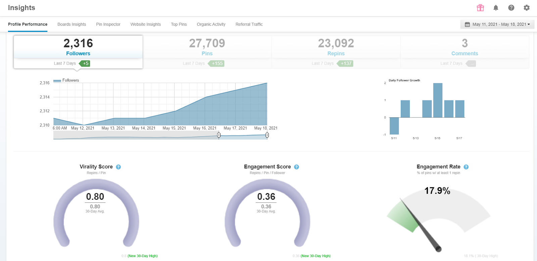The image size is (537, 261).
Task: Click the tallest bar in Daily Follower Growth
Action: coord(438,100)
